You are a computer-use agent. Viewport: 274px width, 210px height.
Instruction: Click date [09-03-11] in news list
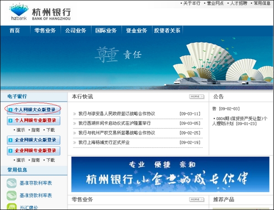click(x=190, y=114)
